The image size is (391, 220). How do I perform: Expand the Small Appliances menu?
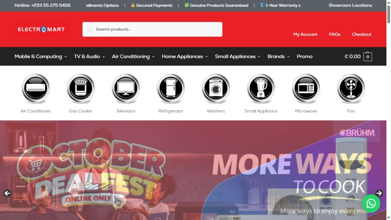[238, 57]
